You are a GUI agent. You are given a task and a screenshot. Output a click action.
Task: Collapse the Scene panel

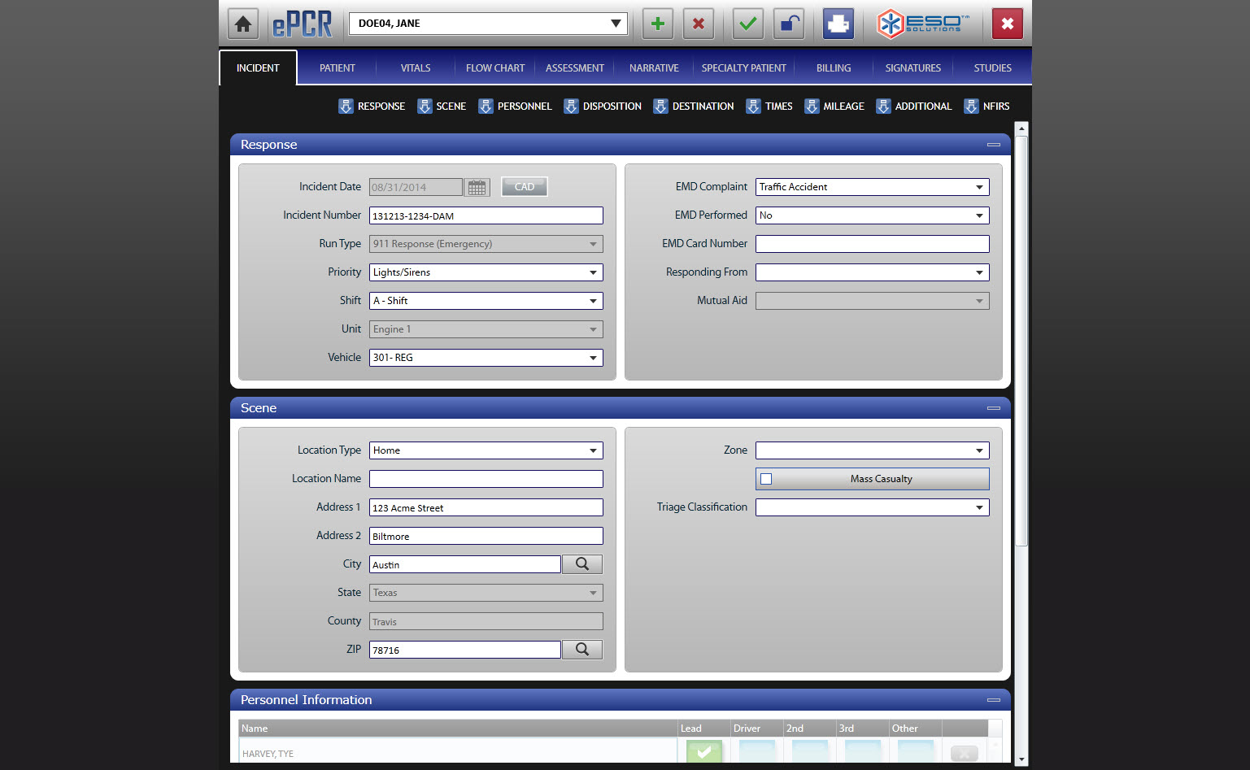coord(994,408)
